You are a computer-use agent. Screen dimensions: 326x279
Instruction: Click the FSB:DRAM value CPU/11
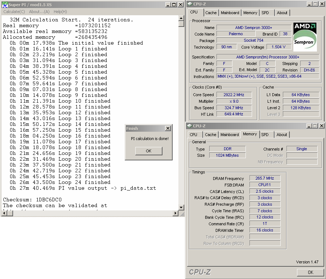click(x=265, y=185)
